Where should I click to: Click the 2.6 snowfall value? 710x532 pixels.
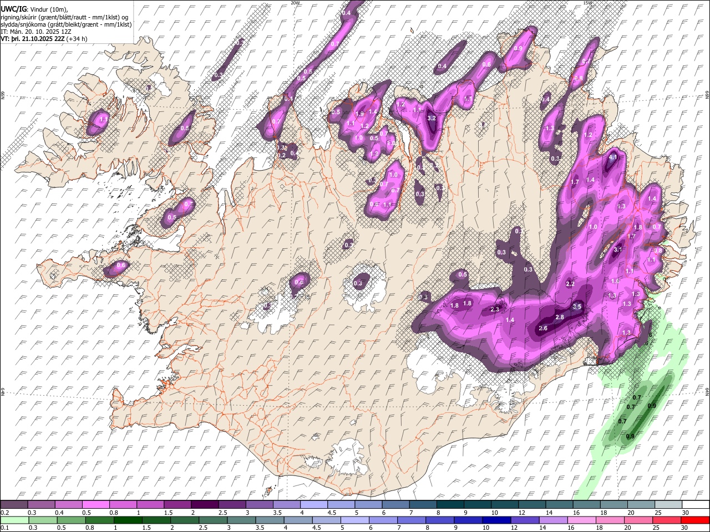click(x=543, y=329)
